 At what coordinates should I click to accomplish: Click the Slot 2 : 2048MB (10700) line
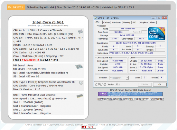pyautogui.click(x=28, y=110)
